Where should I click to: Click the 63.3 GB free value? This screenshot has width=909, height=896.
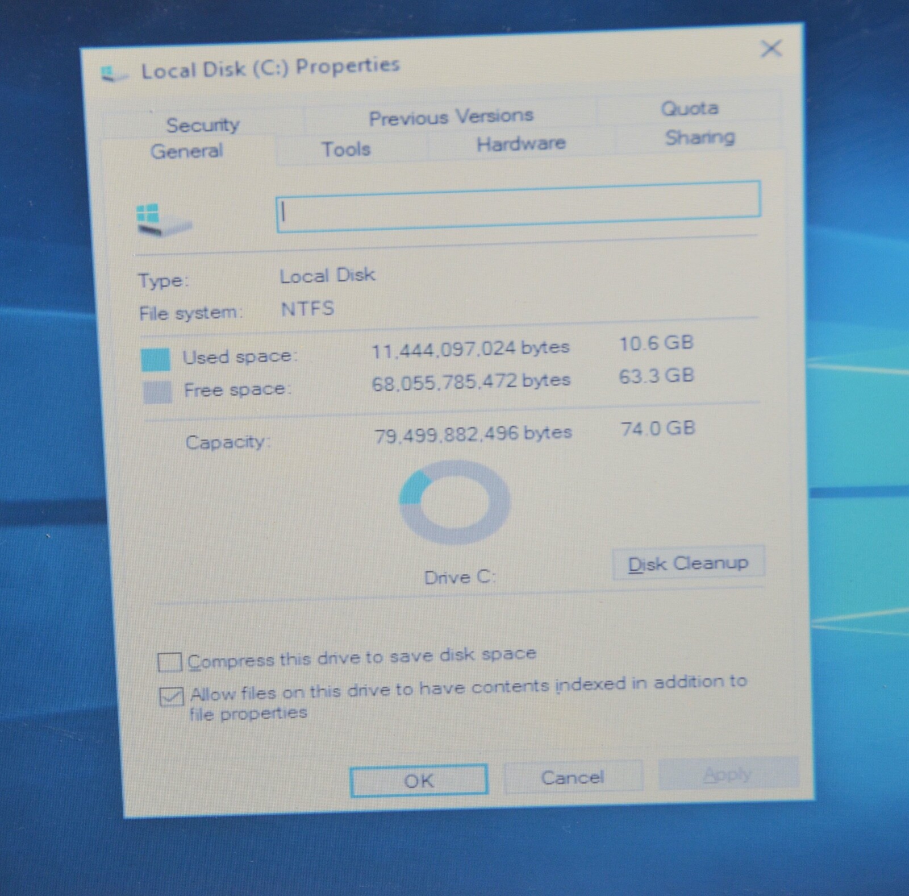click(656, 376)
